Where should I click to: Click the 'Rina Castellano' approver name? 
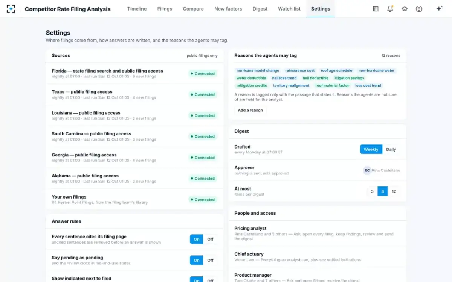pyautogui.click(x=386, y=170)
